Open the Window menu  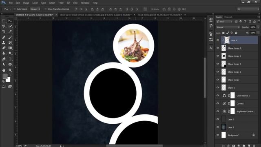(x=85, y=3)
